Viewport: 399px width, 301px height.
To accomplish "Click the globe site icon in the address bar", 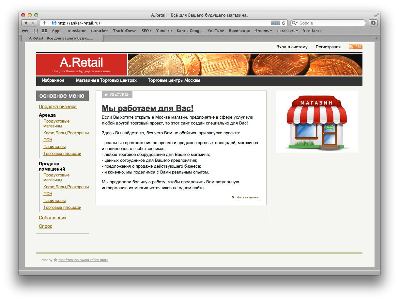I will (54, 23).
